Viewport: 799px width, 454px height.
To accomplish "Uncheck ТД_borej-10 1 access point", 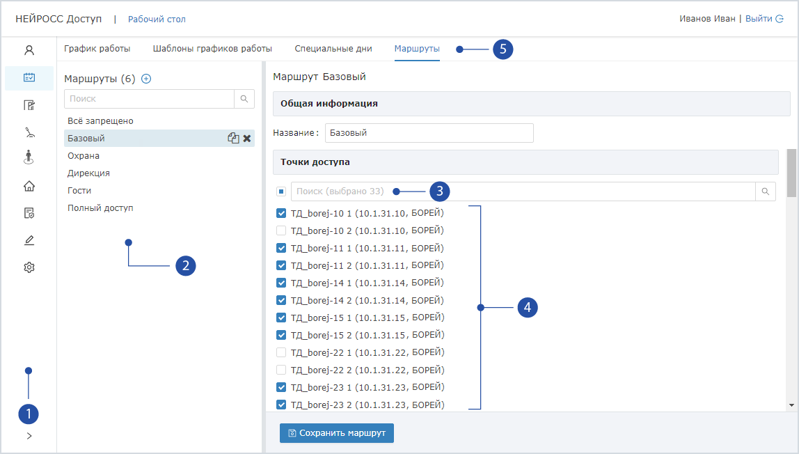I will (x=281, y=213).
